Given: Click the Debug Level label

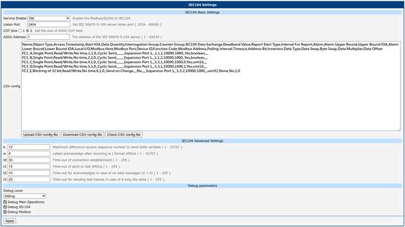Looking at the screenshot, I should click(13, 190).
